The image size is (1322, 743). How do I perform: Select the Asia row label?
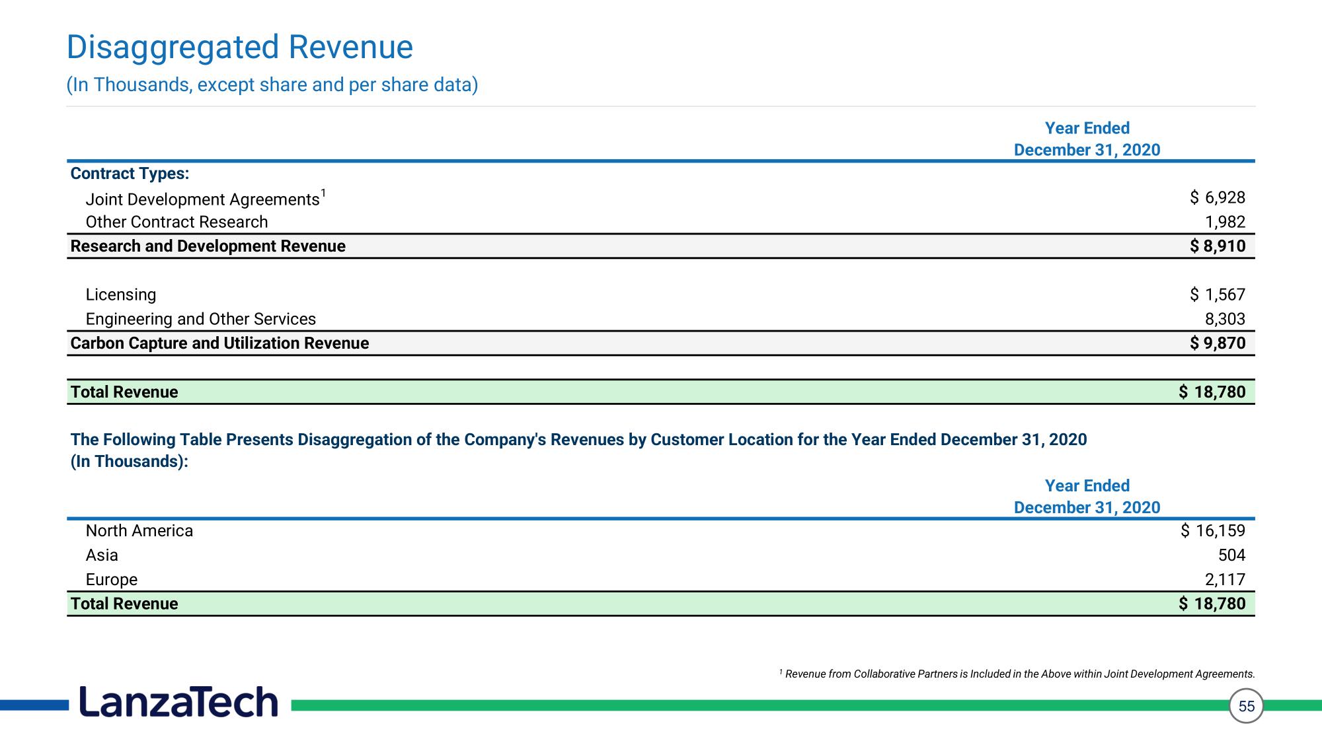coord(102,555)
